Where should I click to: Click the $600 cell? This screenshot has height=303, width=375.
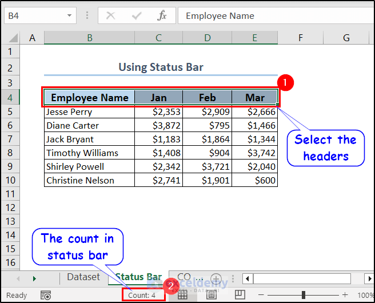point(255,180)
